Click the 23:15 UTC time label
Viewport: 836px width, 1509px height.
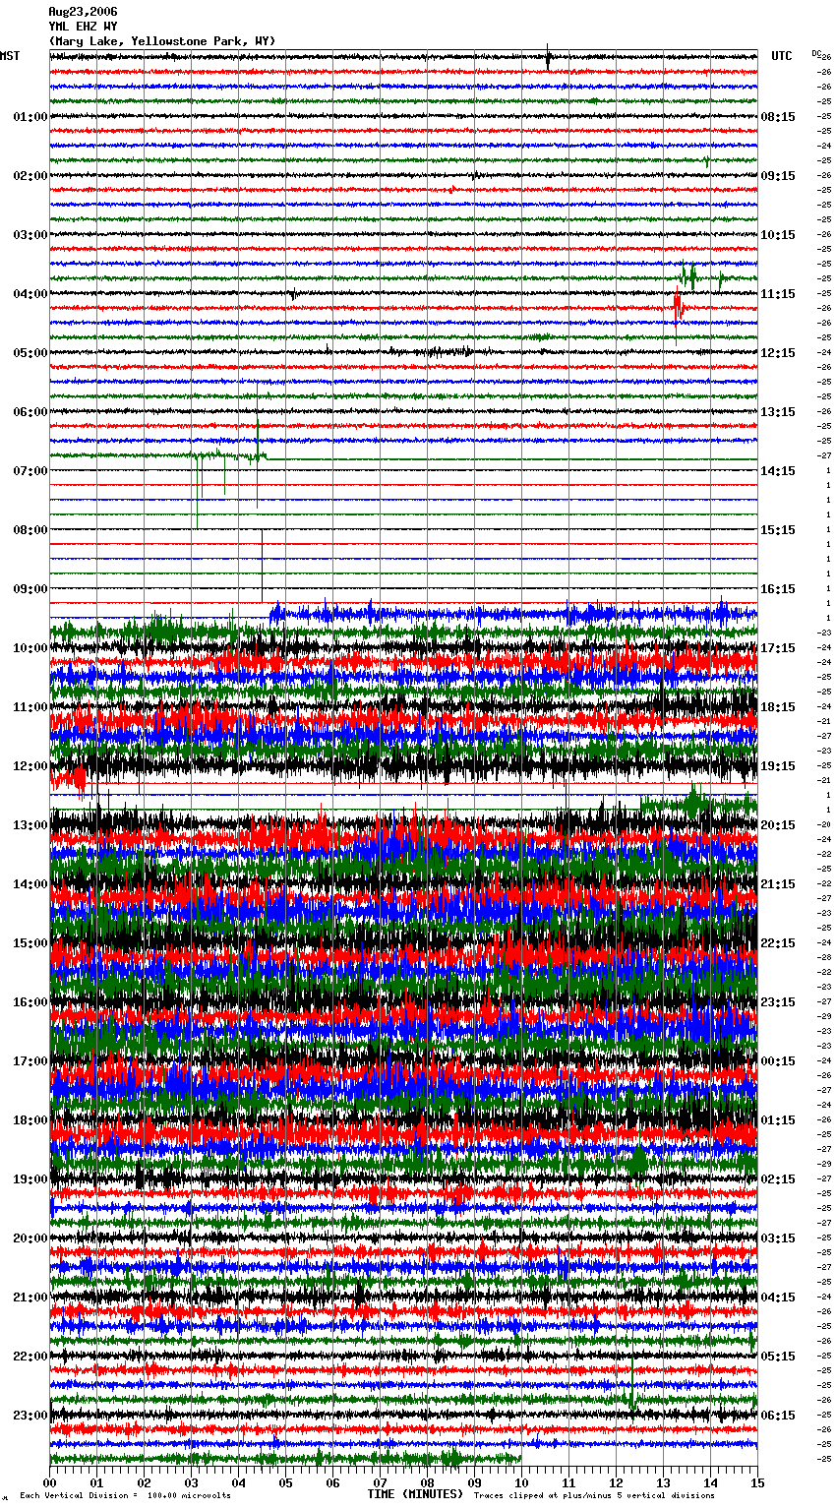click(778, 1002)
